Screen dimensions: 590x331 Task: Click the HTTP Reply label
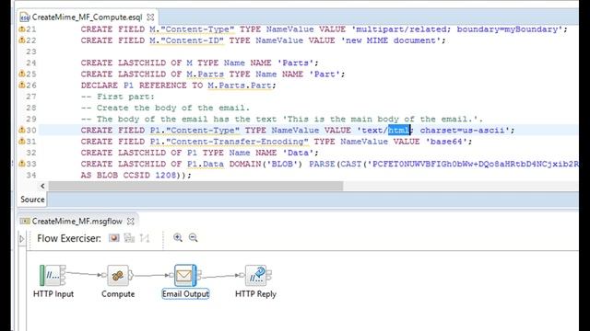click(x=255, y=294)
